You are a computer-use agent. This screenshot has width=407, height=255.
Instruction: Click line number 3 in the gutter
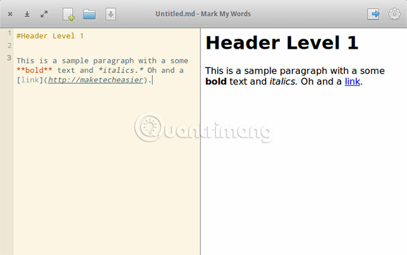pos(9,57)
